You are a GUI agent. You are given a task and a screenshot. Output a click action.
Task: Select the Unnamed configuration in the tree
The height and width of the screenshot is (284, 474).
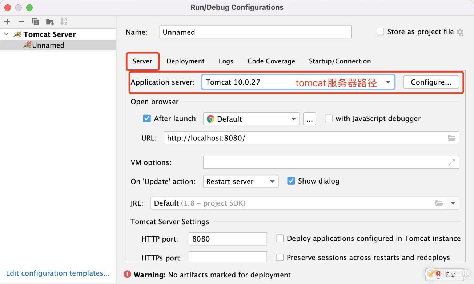point(58,45)
